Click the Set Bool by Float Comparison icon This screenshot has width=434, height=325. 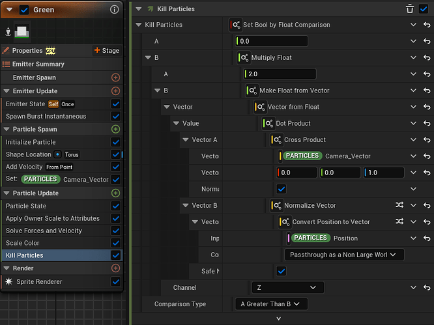[236, 25]
